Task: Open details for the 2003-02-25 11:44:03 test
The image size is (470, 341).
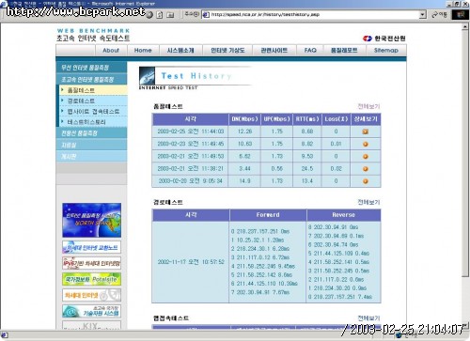Action: 366,132
